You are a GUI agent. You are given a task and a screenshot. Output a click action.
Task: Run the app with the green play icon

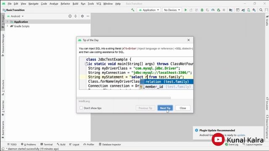coord(186,10)
